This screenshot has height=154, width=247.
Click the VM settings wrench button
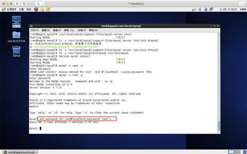[x=38, y=4]
